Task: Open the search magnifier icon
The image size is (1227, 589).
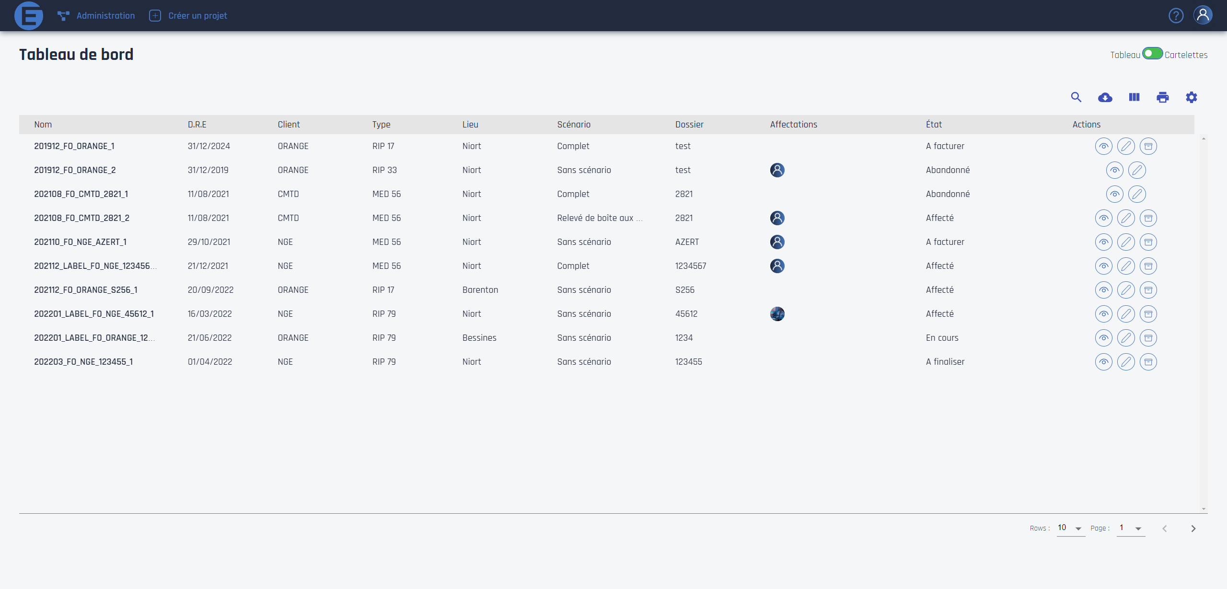Action: 1076,97
